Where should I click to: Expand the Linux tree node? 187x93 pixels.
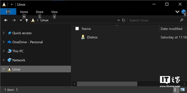pos(4,69)
